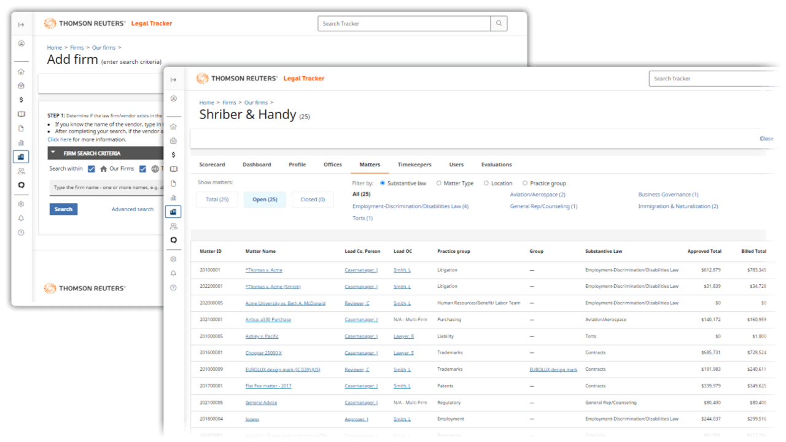The image size is (786, 442).
Task: Click the settings gear in Add firm sidebar
Action: (x=21, y=204)
